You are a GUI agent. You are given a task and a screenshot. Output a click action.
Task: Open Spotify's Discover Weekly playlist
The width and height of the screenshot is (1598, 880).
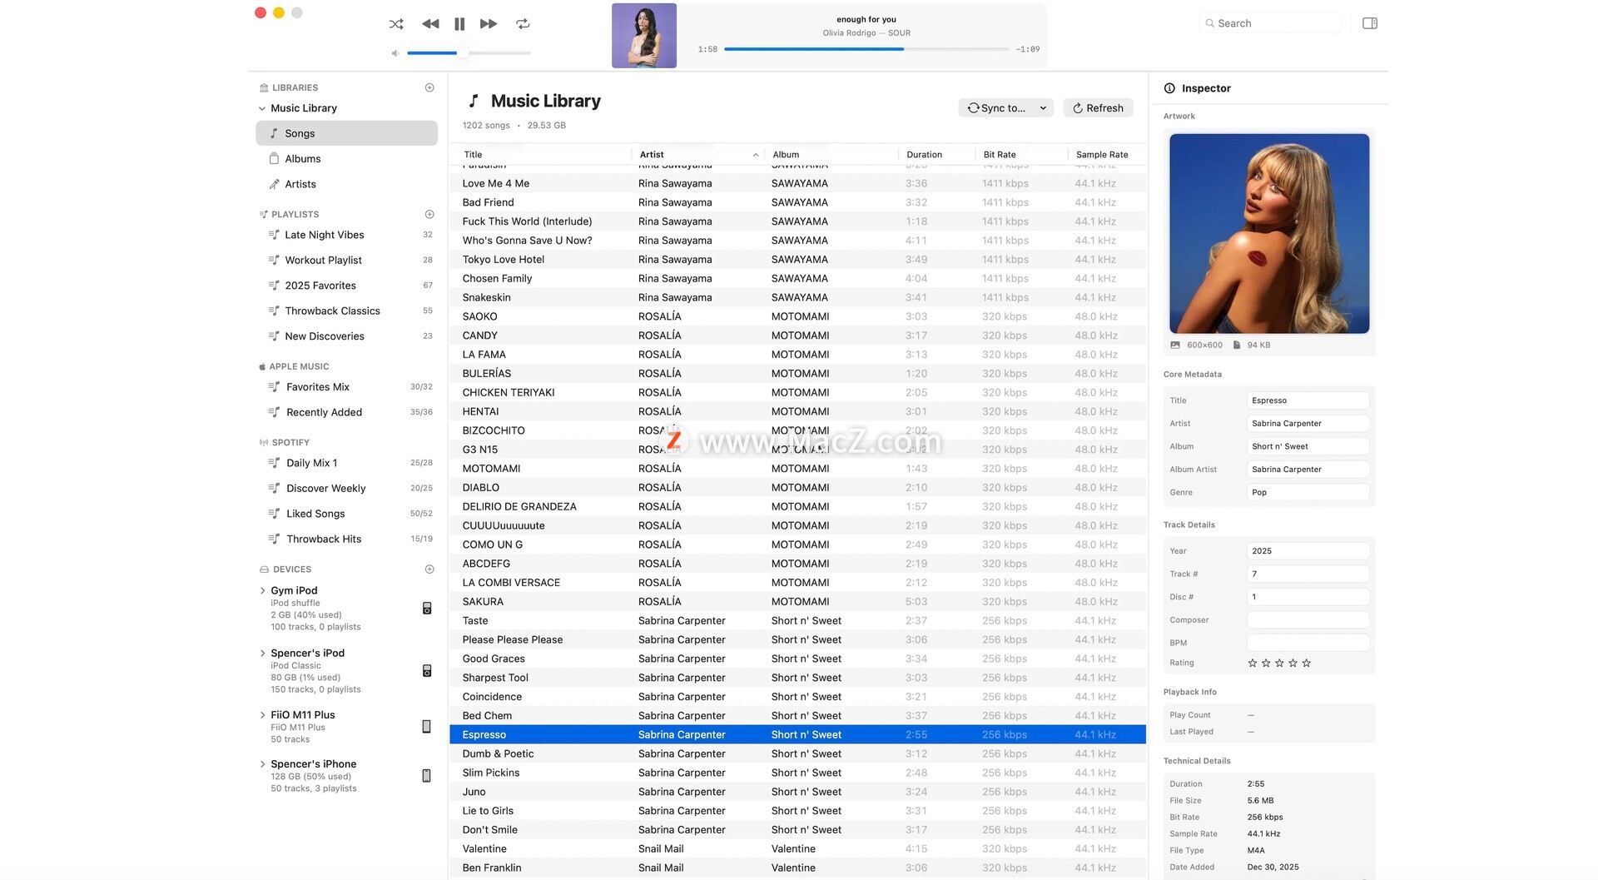(346, 489)
